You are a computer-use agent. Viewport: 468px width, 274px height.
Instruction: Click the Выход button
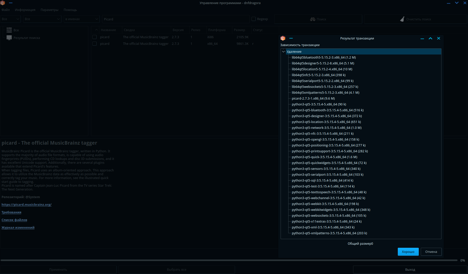(410, 269)
